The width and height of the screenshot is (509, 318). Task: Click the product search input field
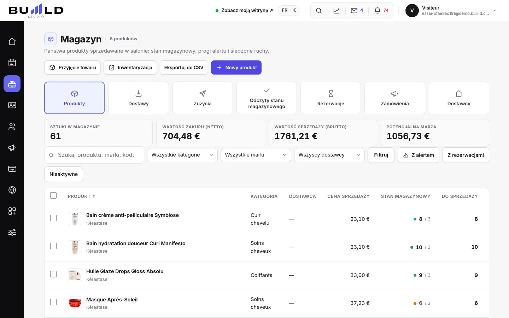(94, 155)
